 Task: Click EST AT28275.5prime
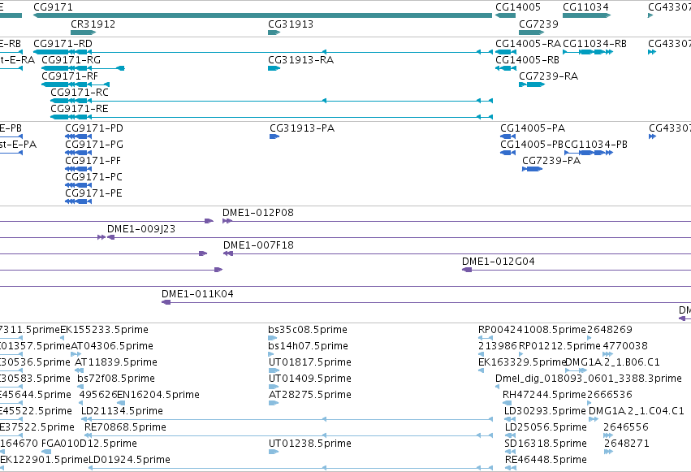[x=273, y=403]
